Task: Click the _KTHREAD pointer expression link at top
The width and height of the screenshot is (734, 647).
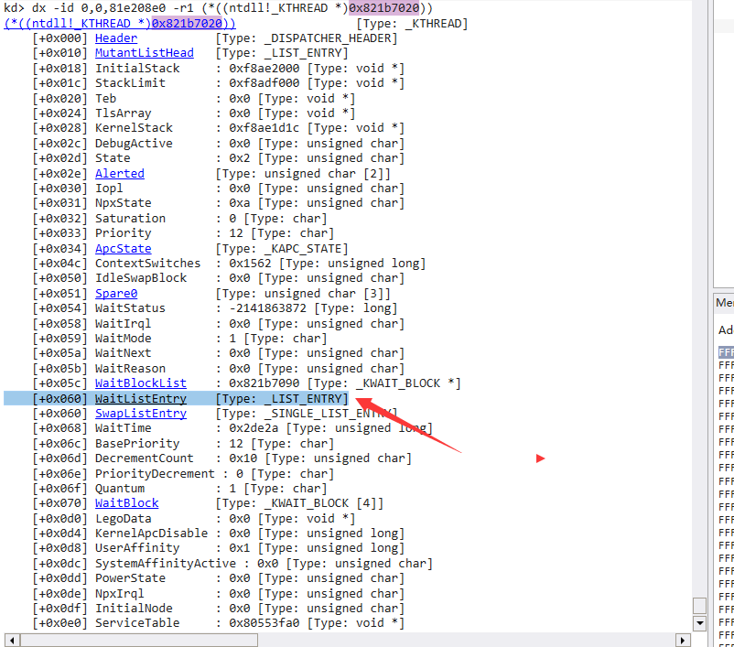Action: click(x=120, y=24)
